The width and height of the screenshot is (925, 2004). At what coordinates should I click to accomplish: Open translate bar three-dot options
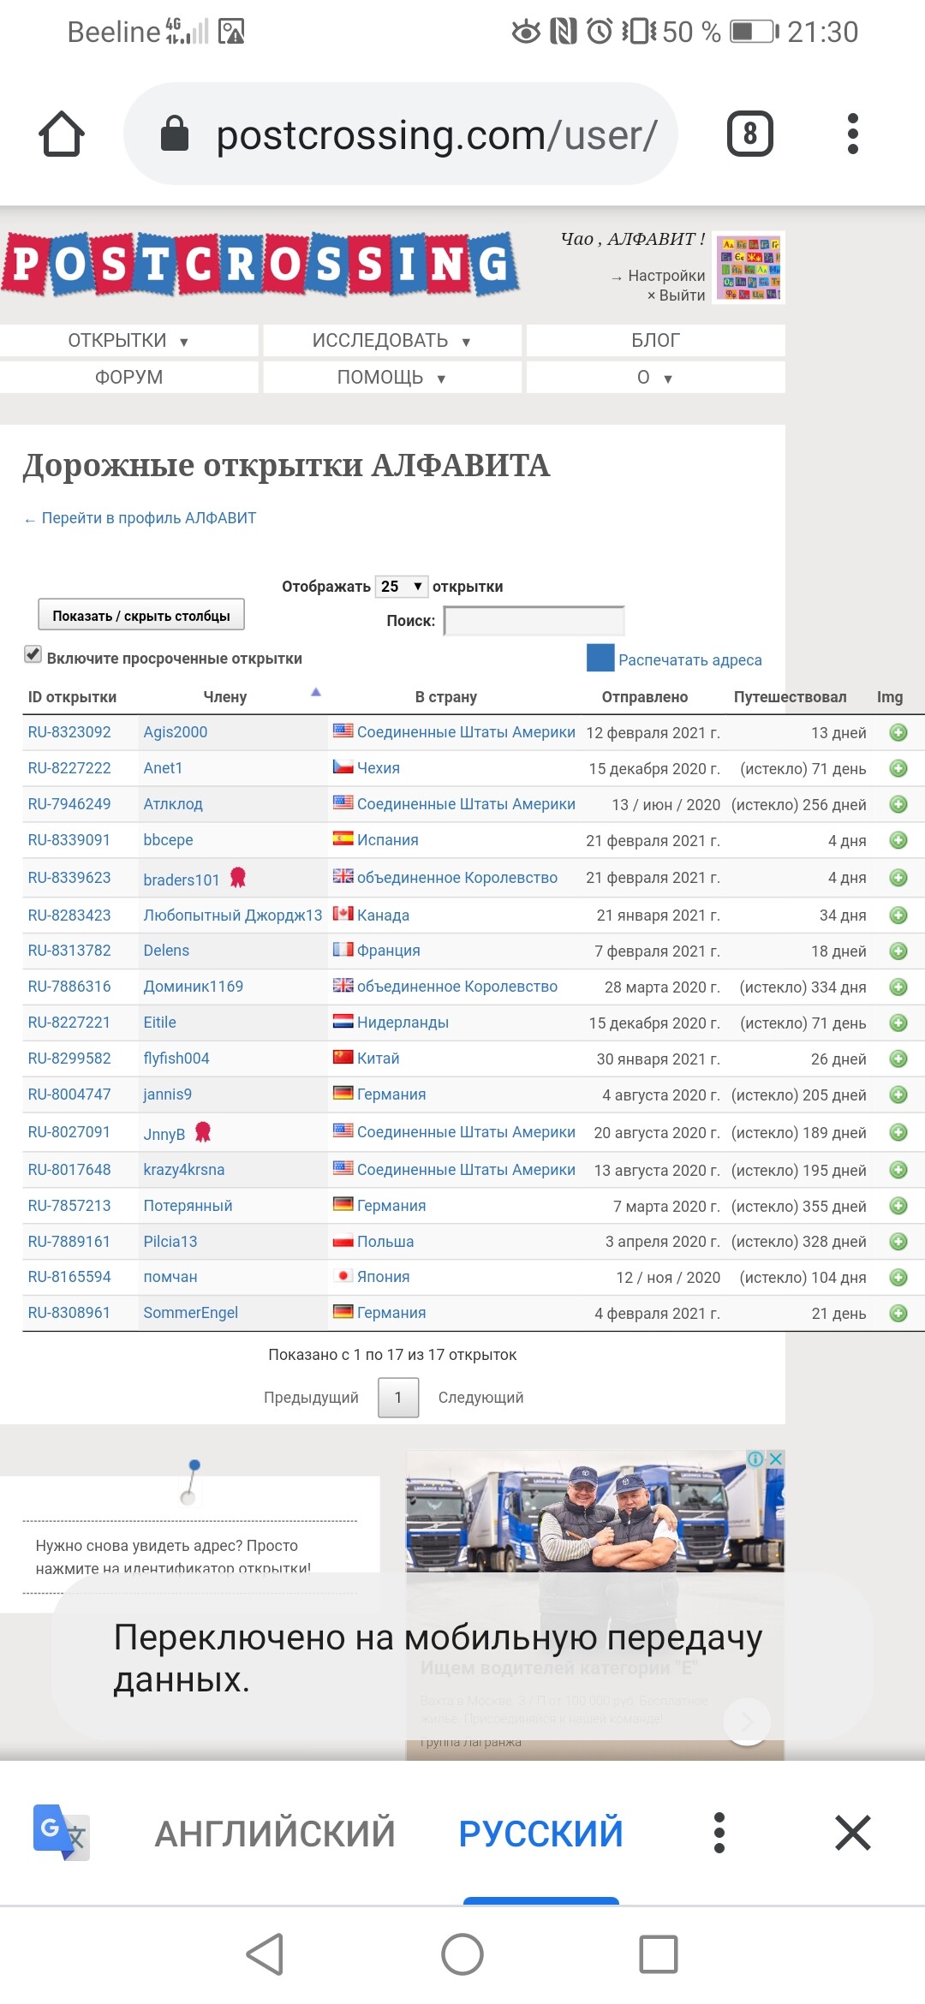(719, 1833)
